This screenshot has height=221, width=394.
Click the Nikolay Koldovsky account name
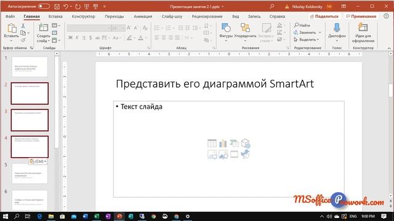(307, 7)
